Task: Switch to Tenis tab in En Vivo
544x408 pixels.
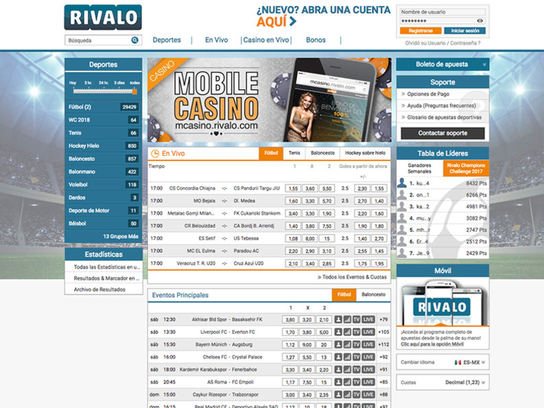Action: click(294, 153)
